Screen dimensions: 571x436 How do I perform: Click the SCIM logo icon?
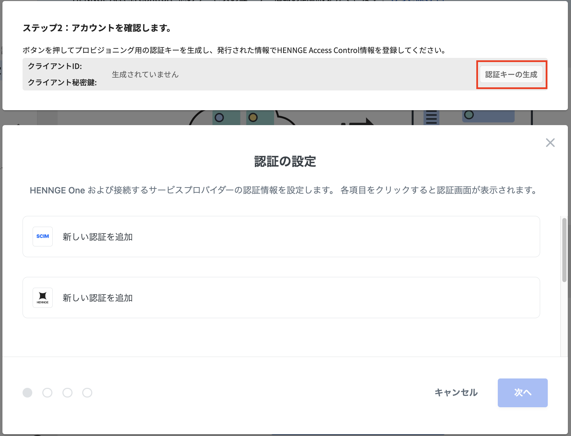pyautogui.click(x=43, y=236)
